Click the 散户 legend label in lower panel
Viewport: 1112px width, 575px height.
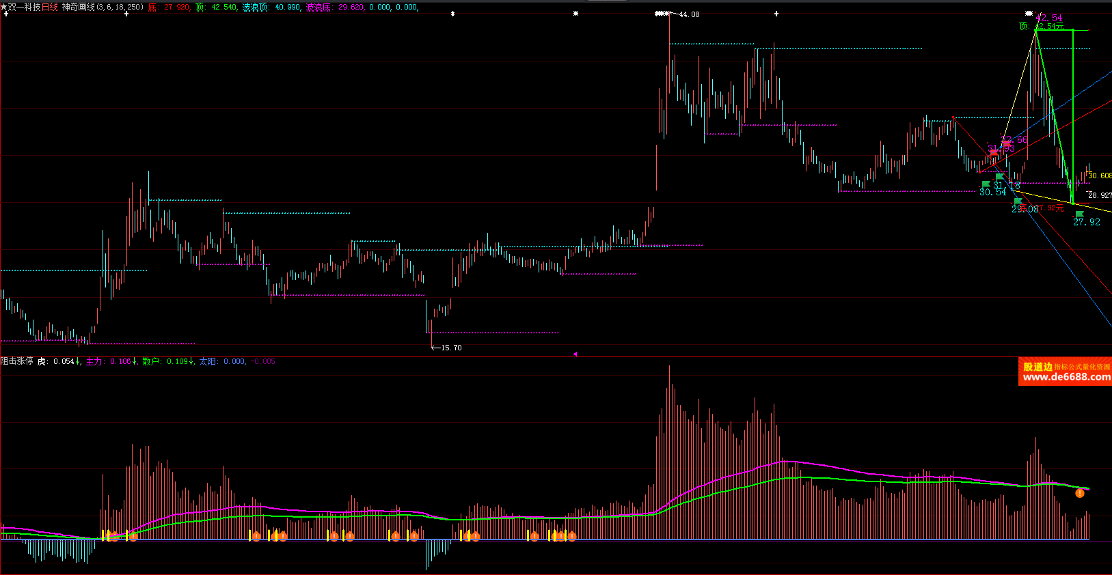(151, 361)
